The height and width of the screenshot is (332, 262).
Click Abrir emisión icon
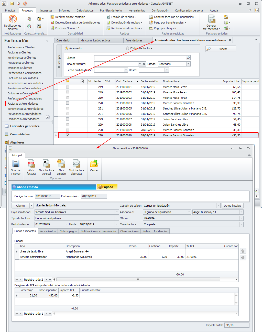coord(61,164)
